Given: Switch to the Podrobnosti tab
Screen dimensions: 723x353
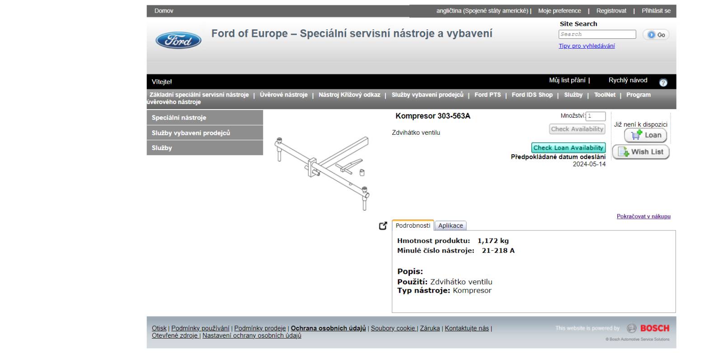Looking at the screenshot, I should [x=413, y=225].
